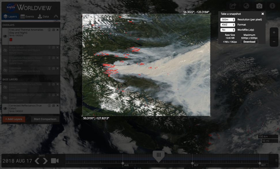The height and width of the screenshot is (169, 280).
Task: Jump to OCT marker on timeline
Action: point(260,163)
